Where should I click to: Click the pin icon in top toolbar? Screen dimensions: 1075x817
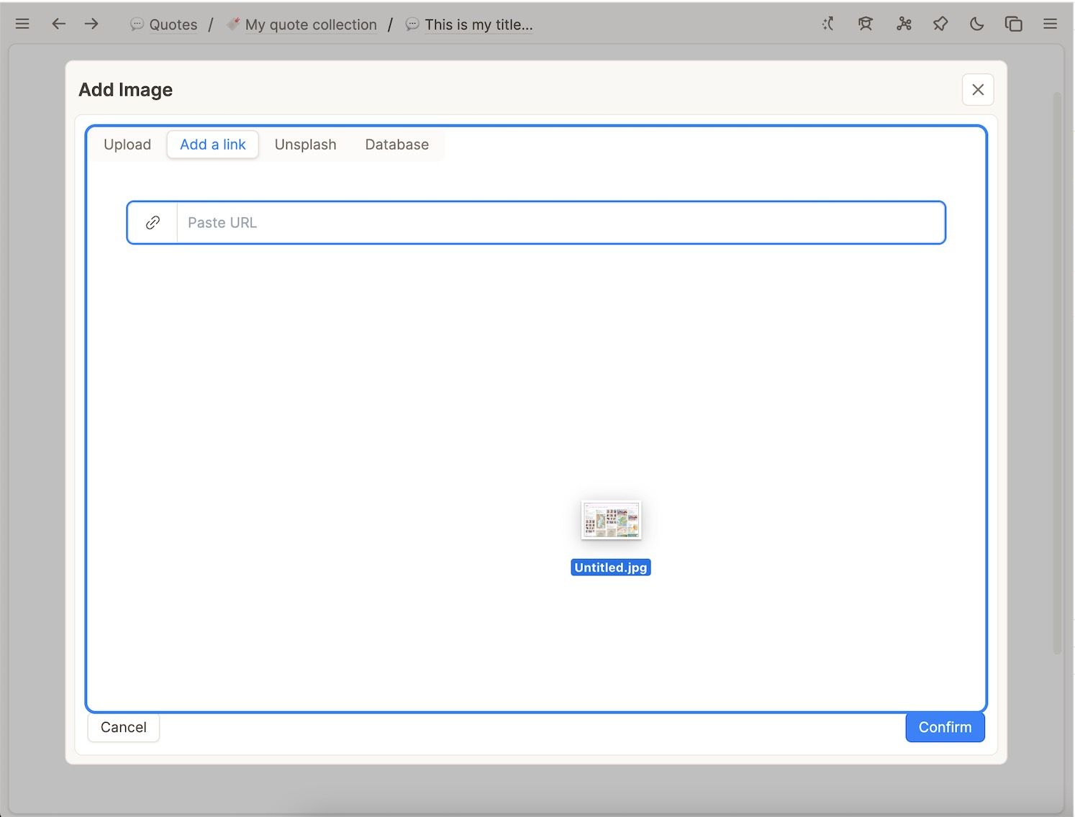(x=940, y=24)
